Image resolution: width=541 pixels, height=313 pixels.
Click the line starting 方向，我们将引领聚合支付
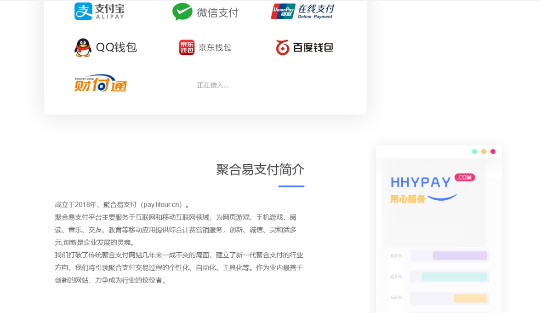tap(179, 268)
